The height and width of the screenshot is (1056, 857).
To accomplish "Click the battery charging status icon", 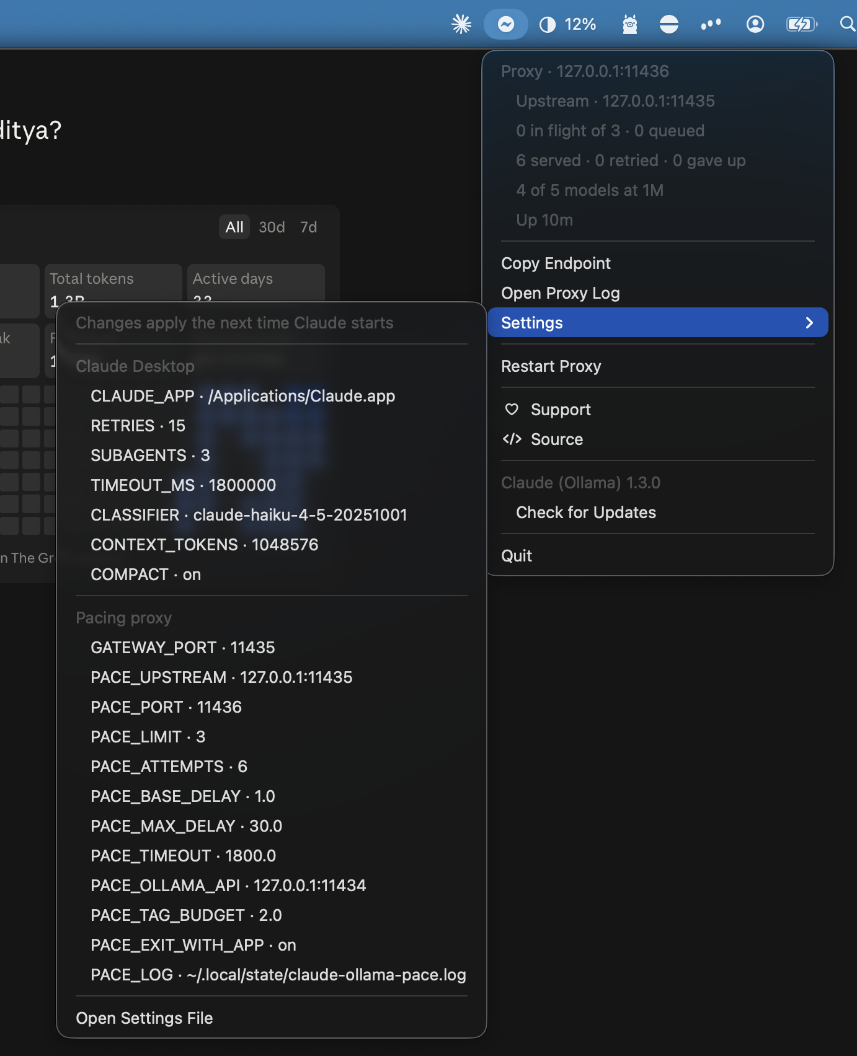I will tap(802, 24).
